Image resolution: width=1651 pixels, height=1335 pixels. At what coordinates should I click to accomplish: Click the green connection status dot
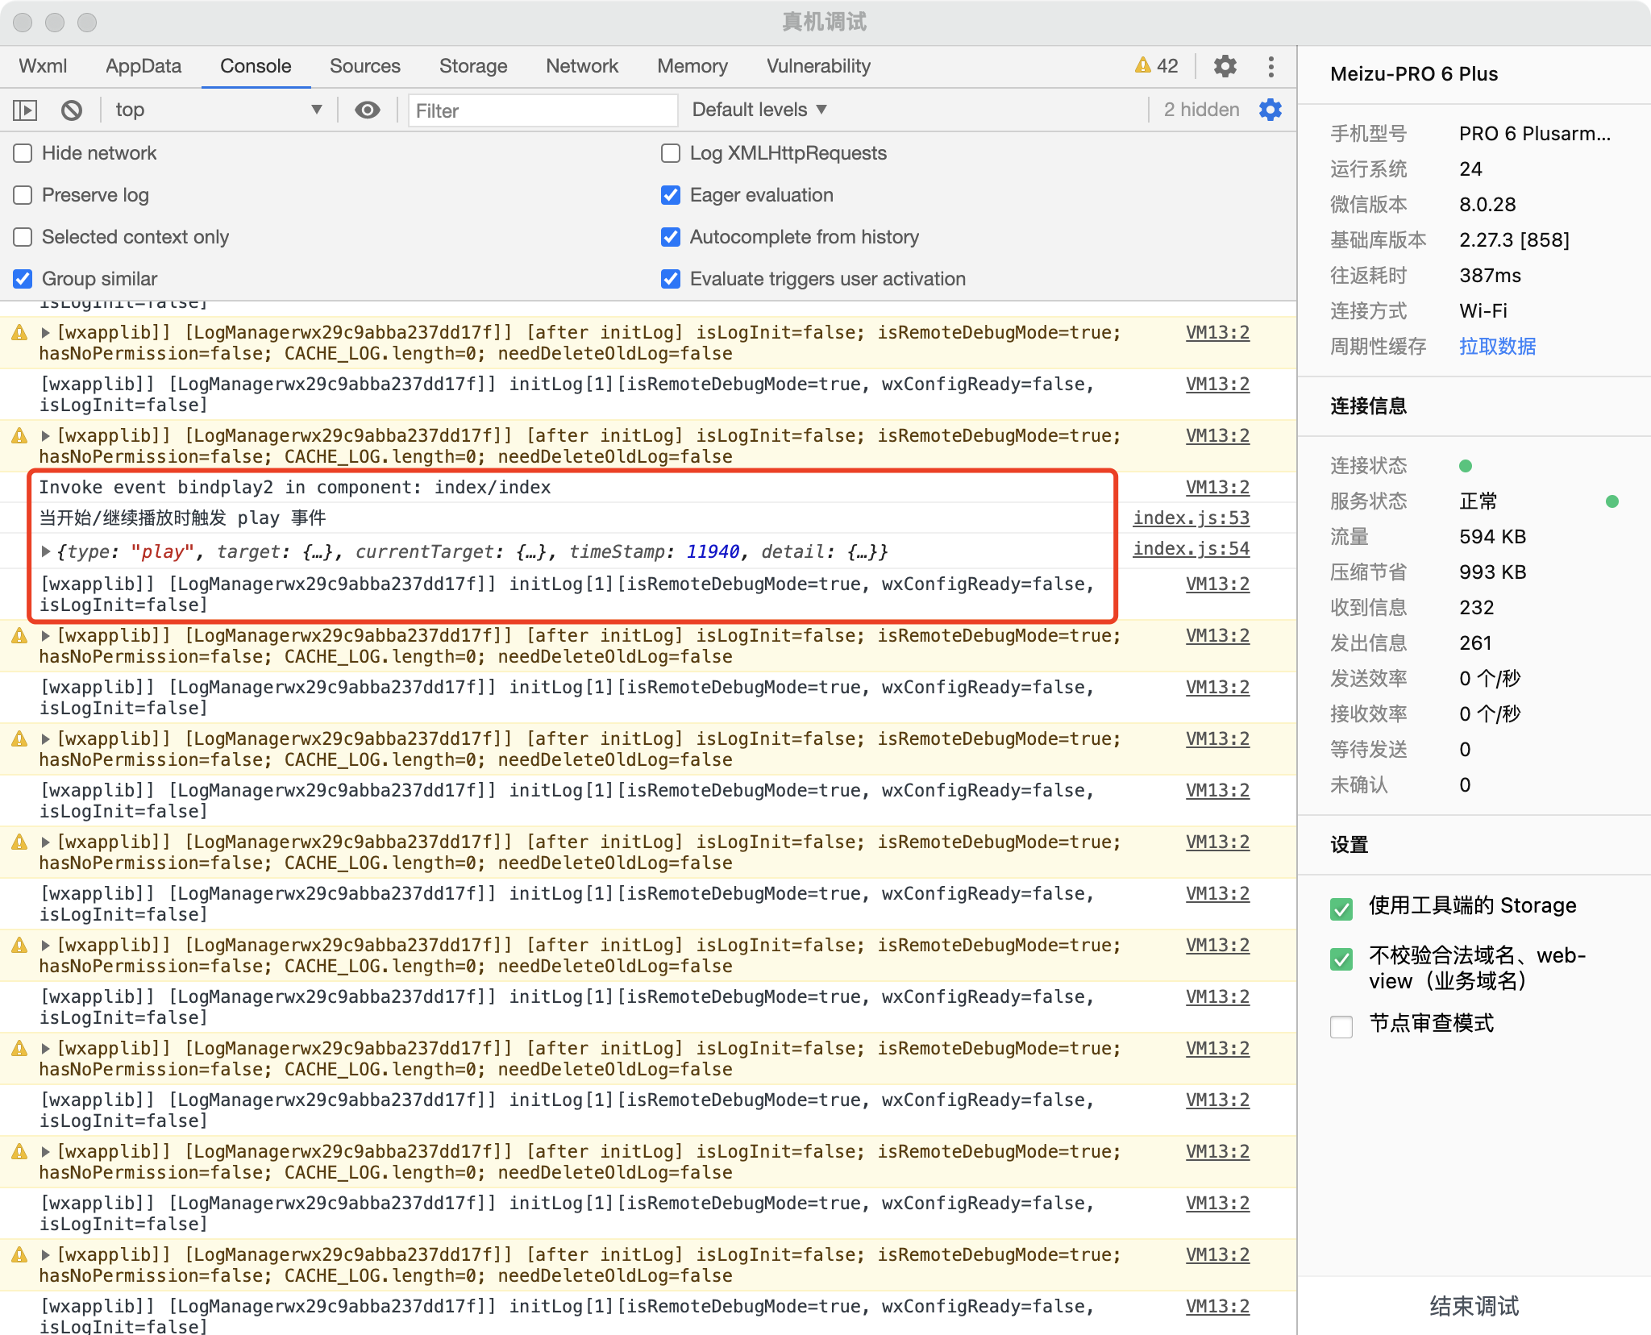(x=1466, y=466)
